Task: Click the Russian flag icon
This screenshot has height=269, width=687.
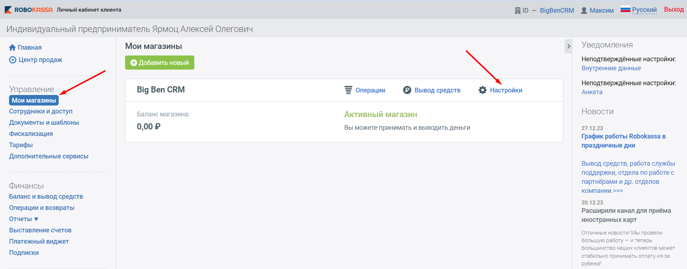Action: [x=625, y=9]
